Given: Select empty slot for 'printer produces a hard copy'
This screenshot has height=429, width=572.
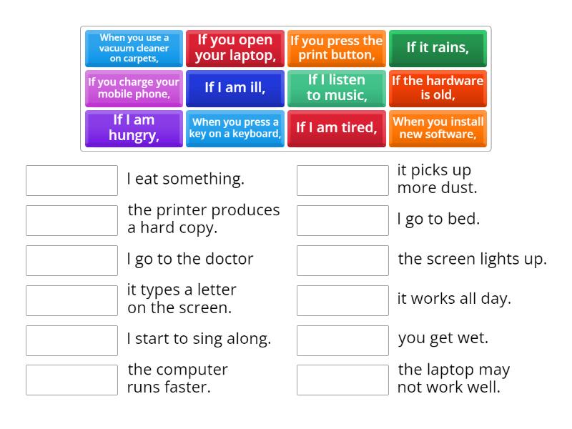Looking at the screenshot, I should click(71, 220).
